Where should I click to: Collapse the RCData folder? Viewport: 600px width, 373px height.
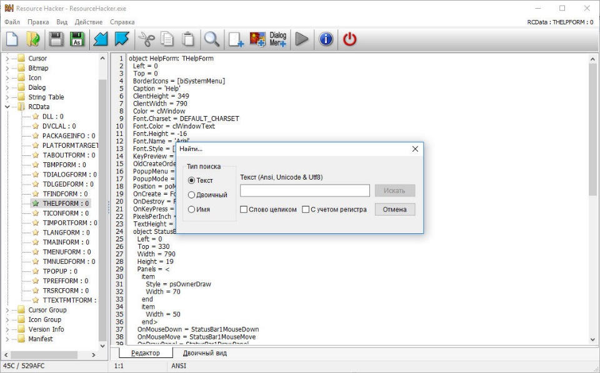pyautogui.click(x=7, y=107)
